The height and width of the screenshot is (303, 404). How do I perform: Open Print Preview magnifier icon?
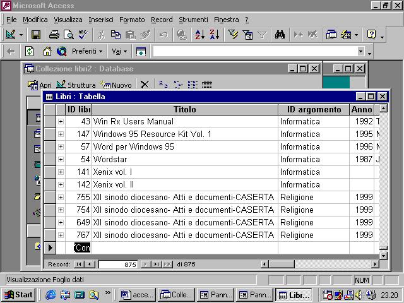(69, 35)
